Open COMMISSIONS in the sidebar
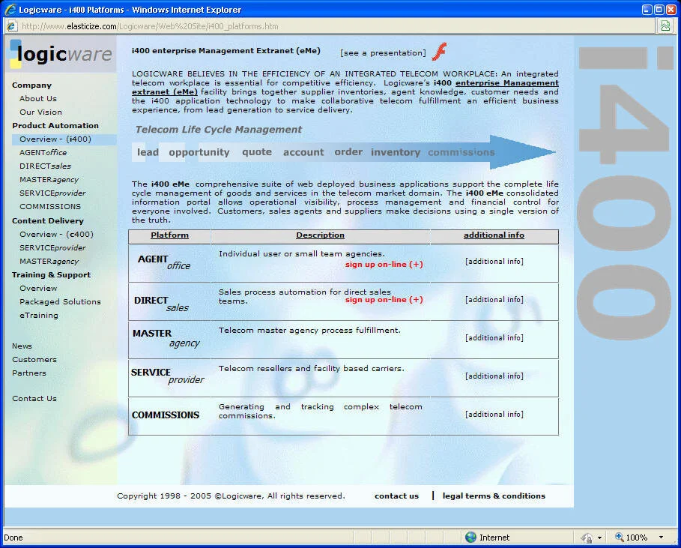The width and height of the screenshot is (681, 548). tap(50, 206)
